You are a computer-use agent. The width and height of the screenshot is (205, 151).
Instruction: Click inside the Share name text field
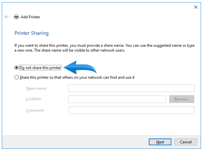click(x=131, y=88)
